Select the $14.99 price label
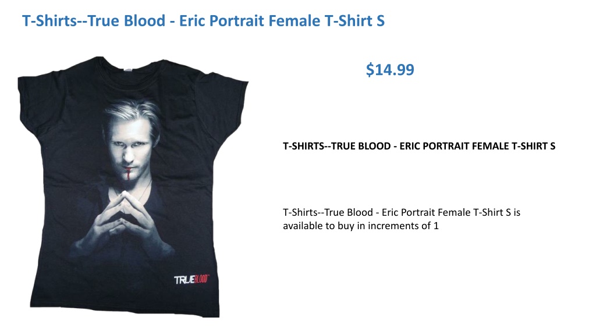The height and width of the screenshot is (335, 596). tap(390, 70)
